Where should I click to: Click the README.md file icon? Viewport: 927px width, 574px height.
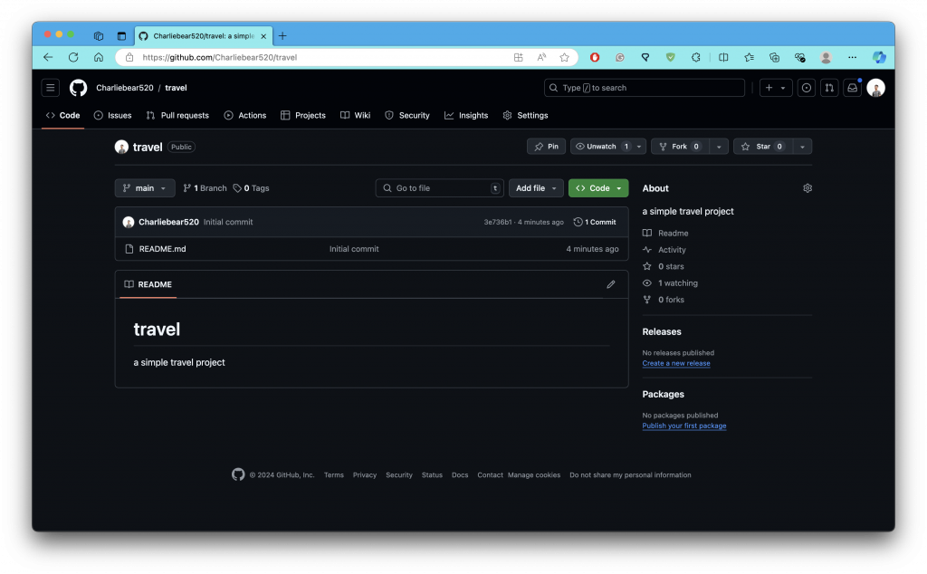[129, 249]
